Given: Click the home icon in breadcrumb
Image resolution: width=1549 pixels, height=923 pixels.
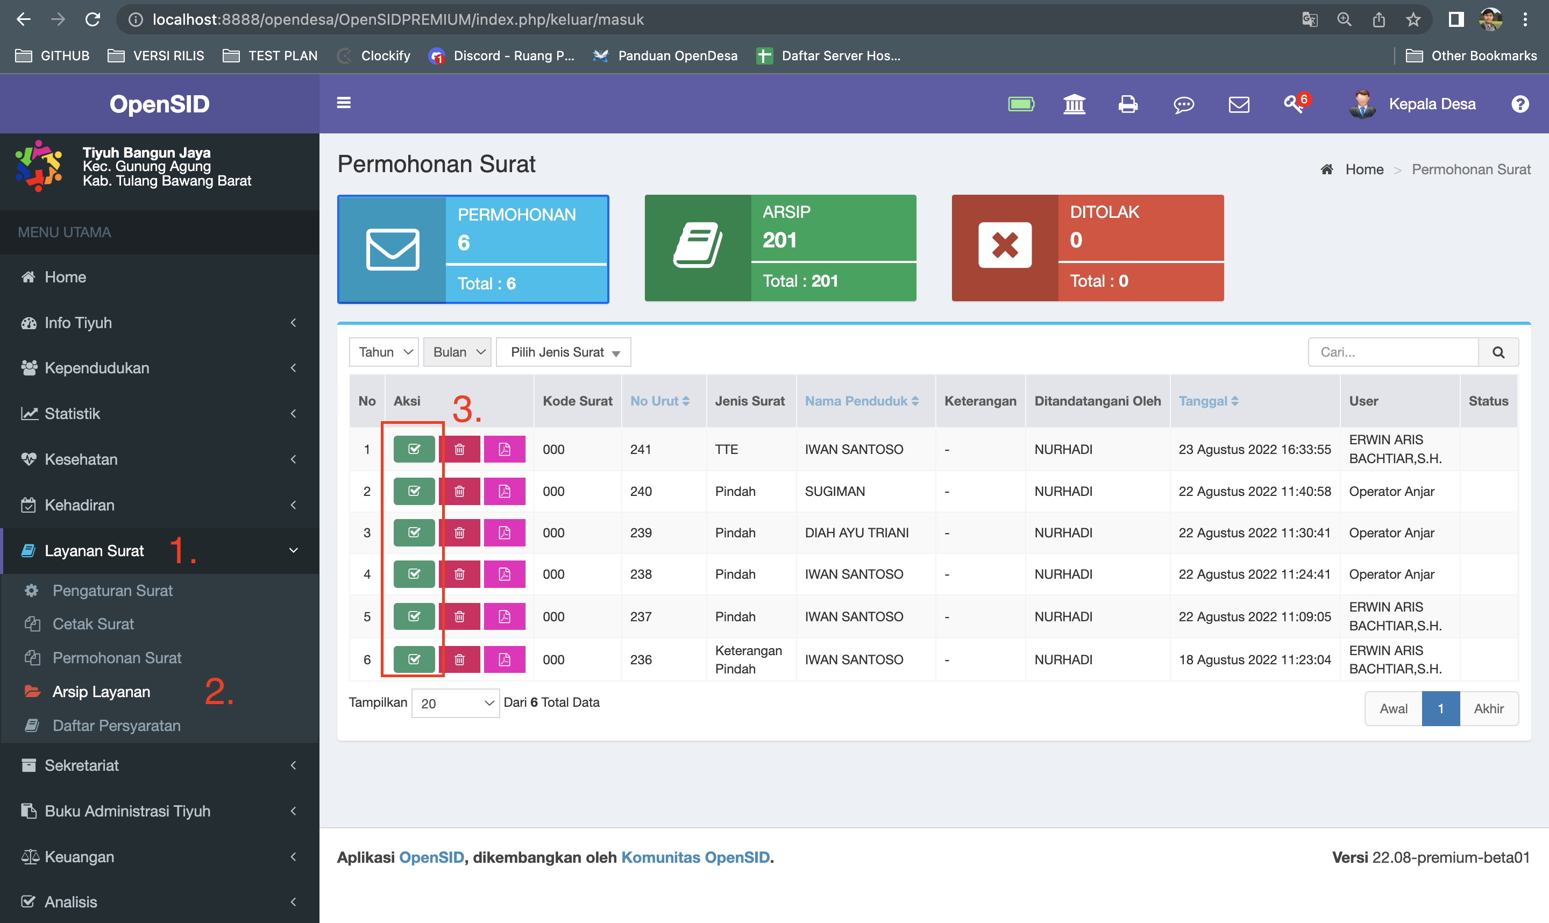Looking at the screenshot, I should coord(1326,169).
